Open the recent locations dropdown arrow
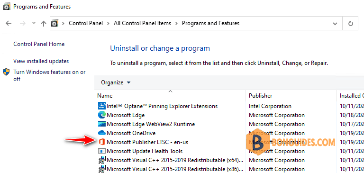This screenshot has height=173, width=364. click(x=34, y=23)
